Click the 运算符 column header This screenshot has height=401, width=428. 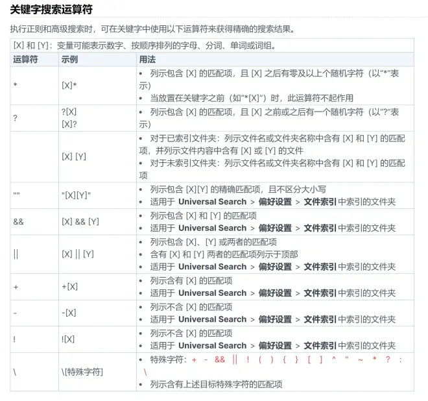pyautogui.click(x=26, y=59)
